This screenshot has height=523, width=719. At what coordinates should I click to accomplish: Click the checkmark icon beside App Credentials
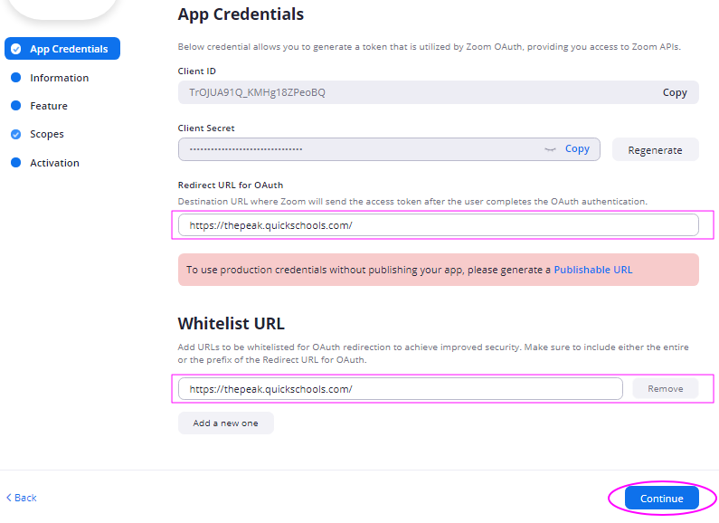(16, 49)
